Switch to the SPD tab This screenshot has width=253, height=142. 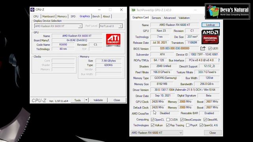[x=73, y=17]
